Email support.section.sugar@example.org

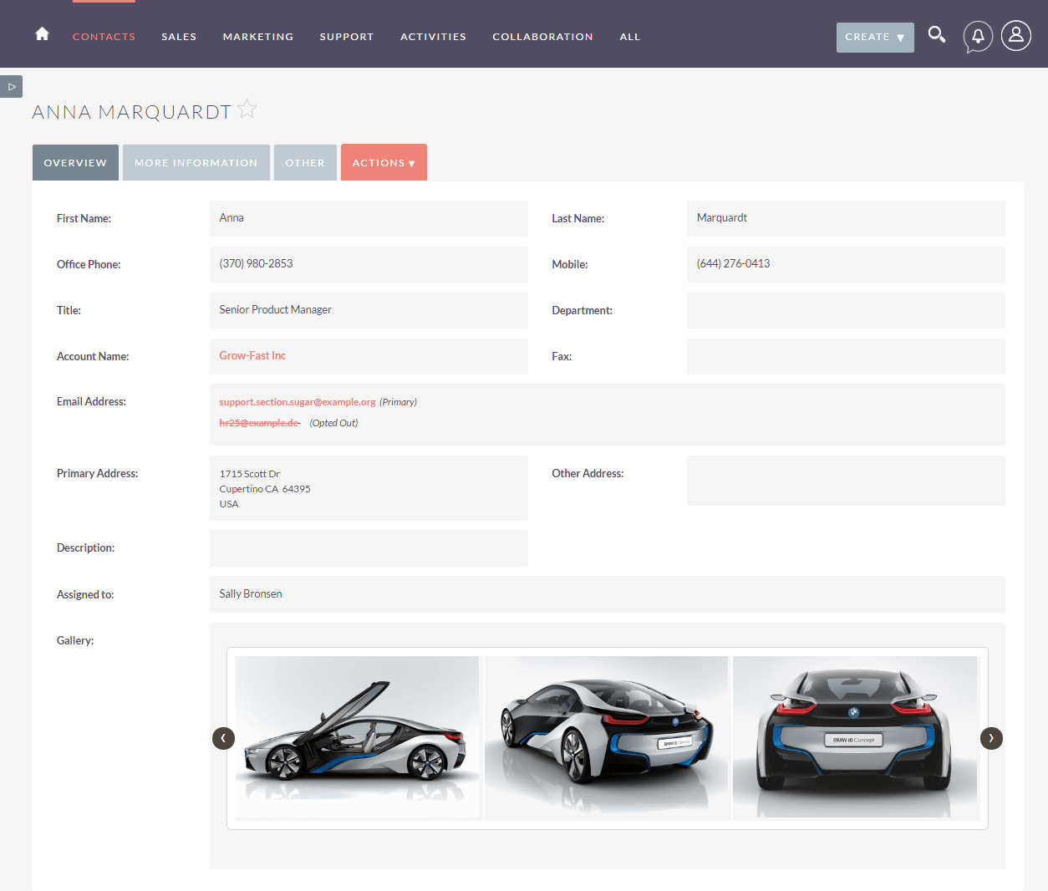(298, 402)
